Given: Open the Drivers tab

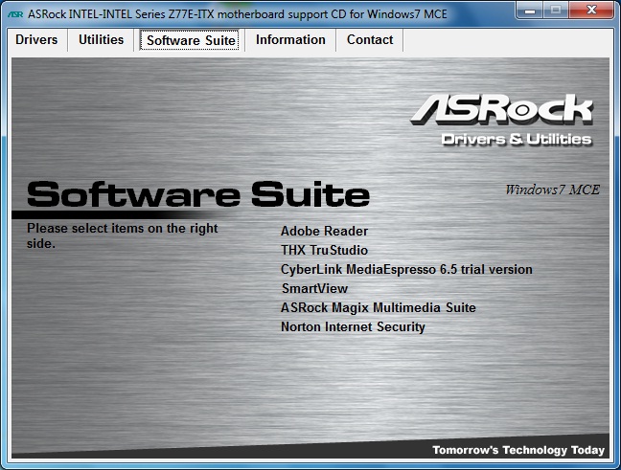Looking at the screenshot, I should [36, 40].
